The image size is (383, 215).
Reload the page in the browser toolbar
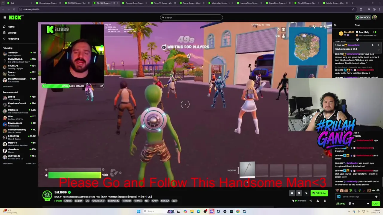[14, 9]
